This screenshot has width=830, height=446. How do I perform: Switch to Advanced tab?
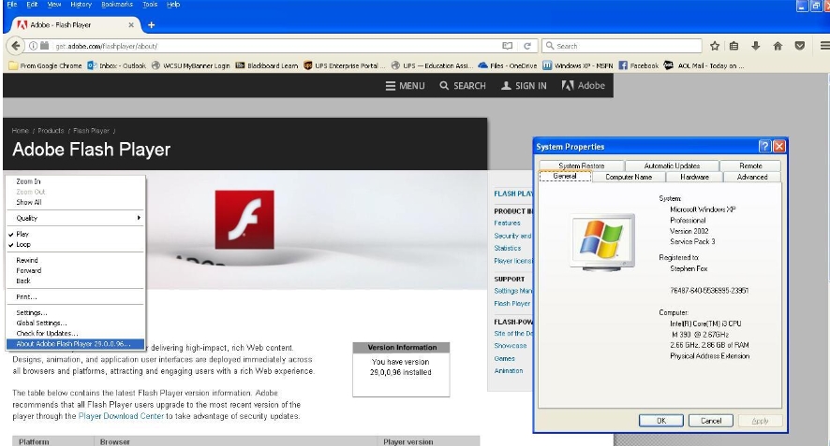point(752,177)
